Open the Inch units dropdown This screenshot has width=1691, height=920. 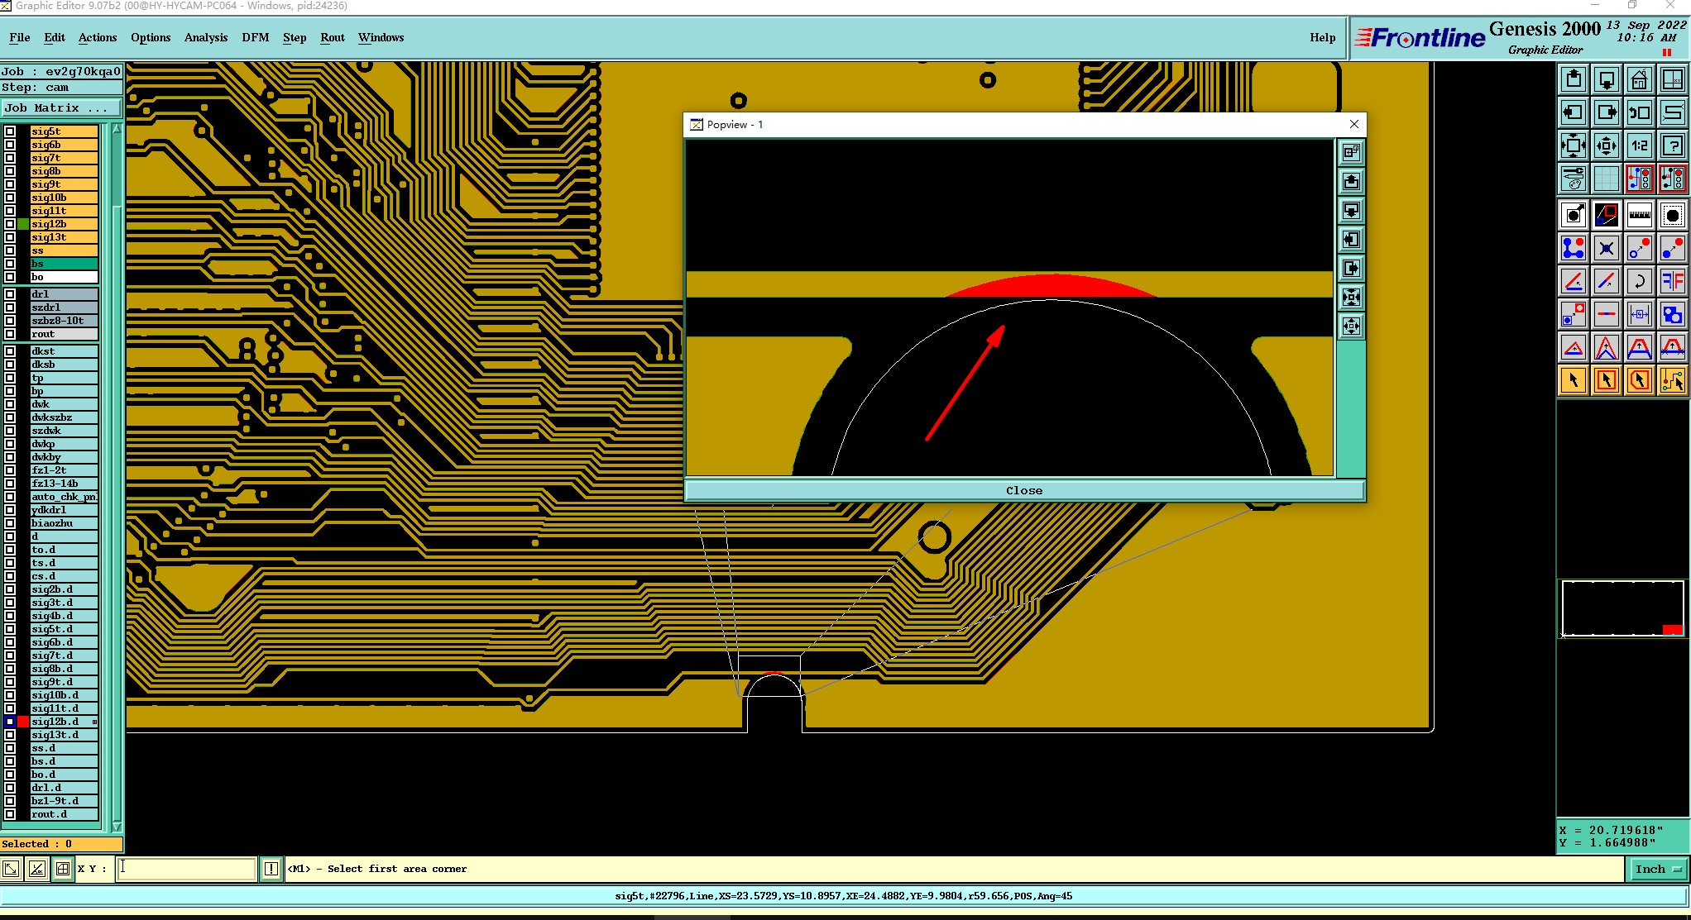pos(1657,869)
